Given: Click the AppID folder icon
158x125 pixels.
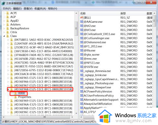Looking at the screenshot, I should [x=8, y=21].
